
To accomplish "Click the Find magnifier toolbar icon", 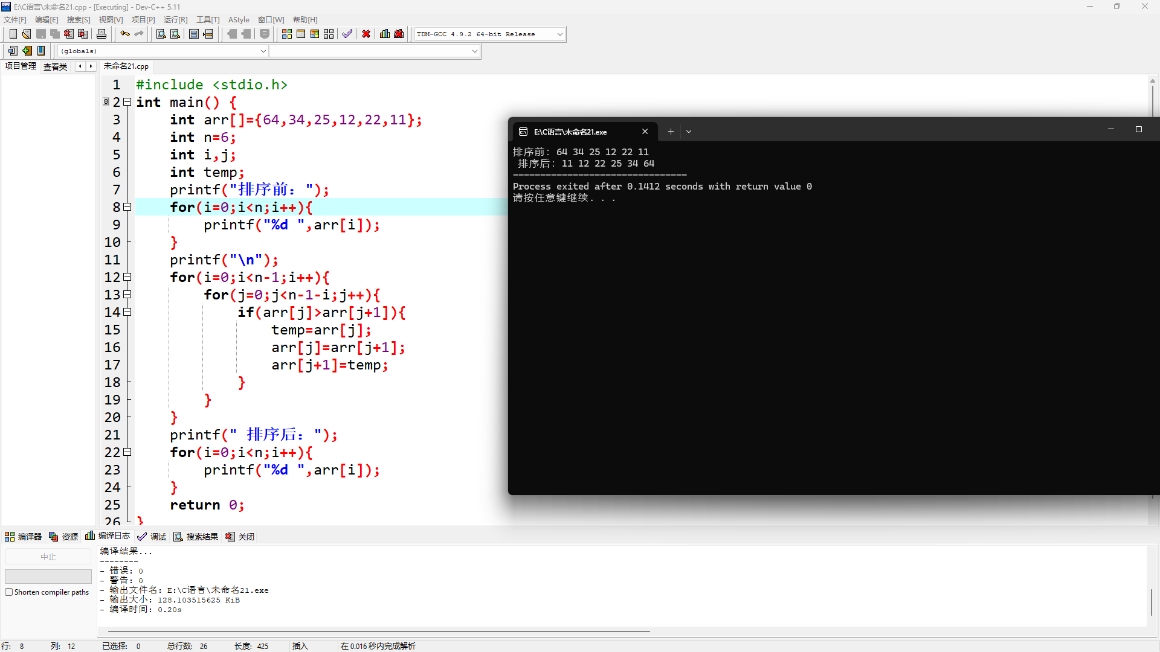I will coord(161,34).
